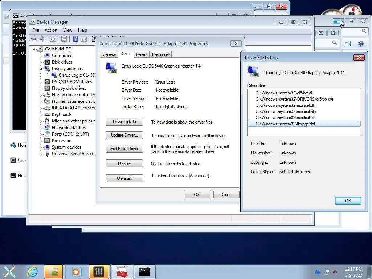Image resolution: width=372 pixels, height=279 pixels.
Task: Select Mice and other pointing devices row
Action: pyautogui.click(x=73, y=121)
